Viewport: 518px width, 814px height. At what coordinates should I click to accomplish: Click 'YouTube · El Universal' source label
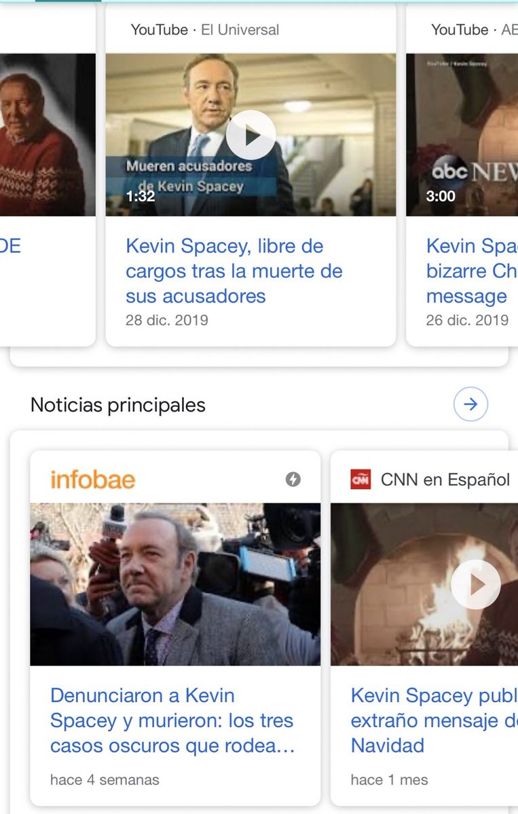[204, 30]
